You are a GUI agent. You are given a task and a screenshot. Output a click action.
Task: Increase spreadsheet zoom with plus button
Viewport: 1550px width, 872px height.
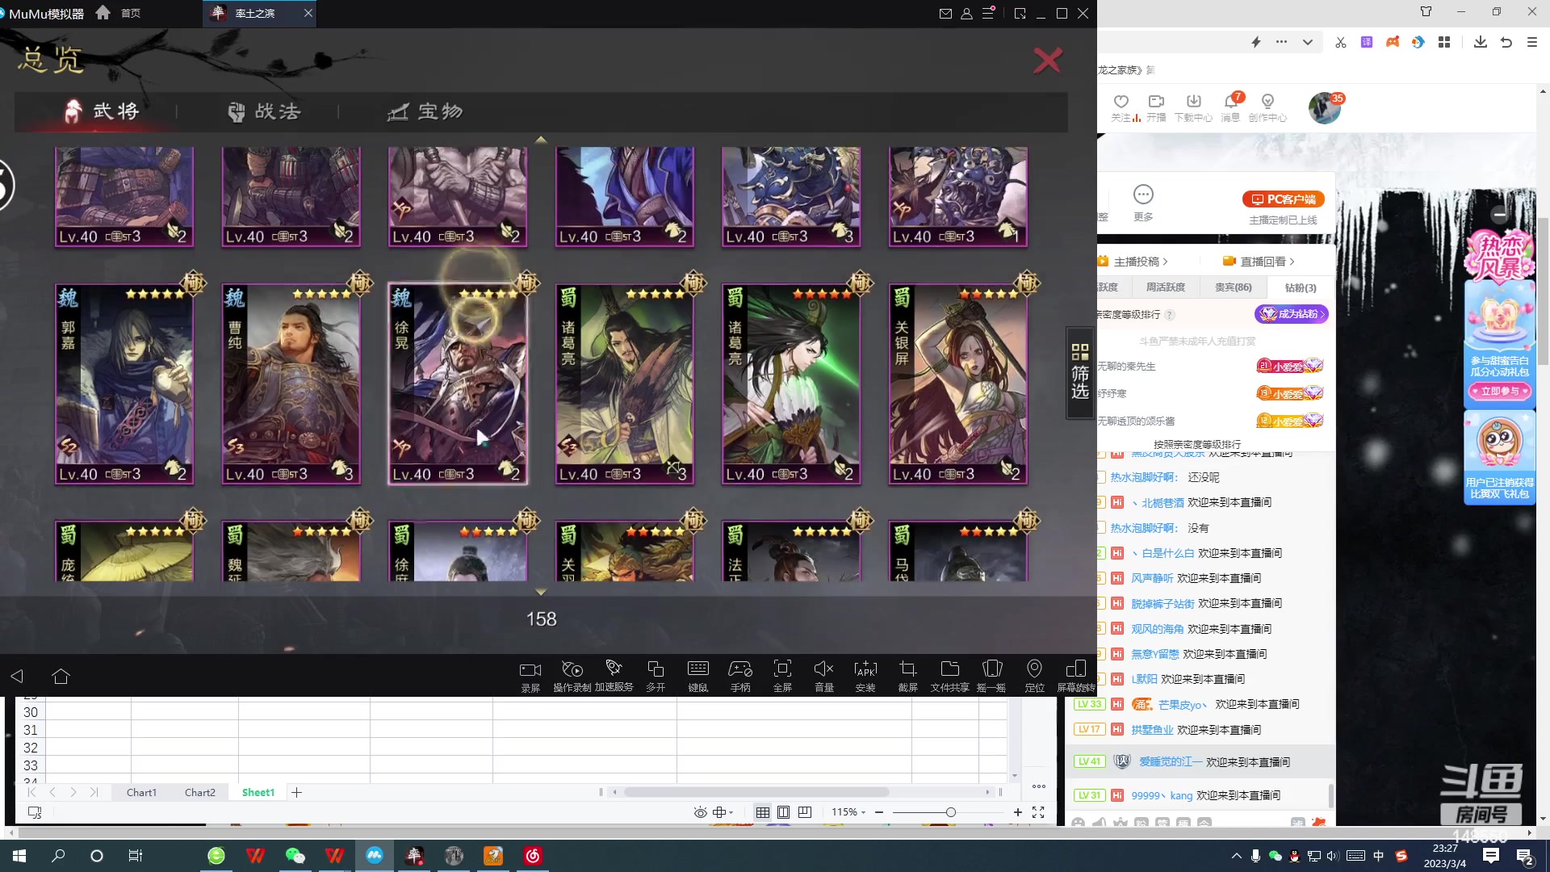click(x=1018, y=812)
